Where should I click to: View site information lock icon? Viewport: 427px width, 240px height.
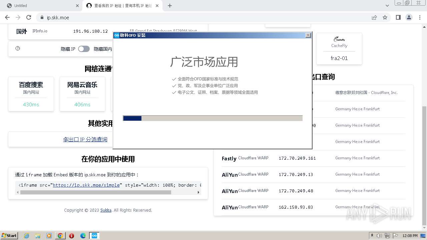(x=42, y=17)
